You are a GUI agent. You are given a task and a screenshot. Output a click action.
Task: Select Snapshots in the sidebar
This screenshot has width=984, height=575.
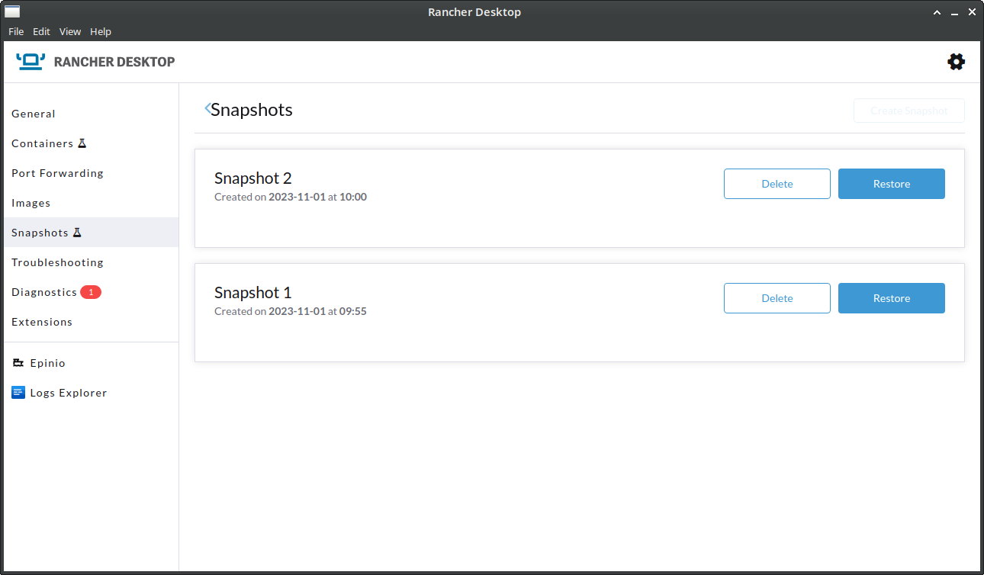(91, 233)
